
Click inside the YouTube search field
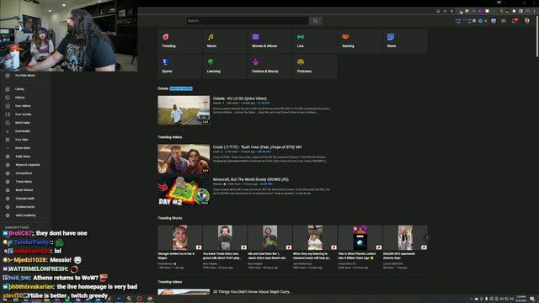(x=248, y=20)
